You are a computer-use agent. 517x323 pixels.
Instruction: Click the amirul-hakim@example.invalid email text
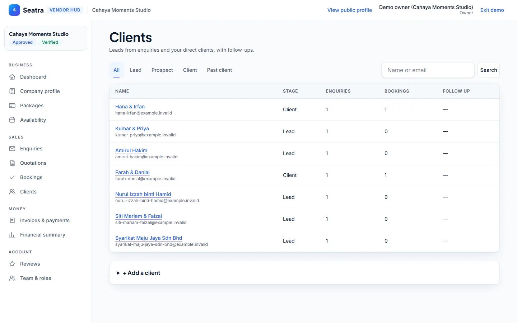146,157
